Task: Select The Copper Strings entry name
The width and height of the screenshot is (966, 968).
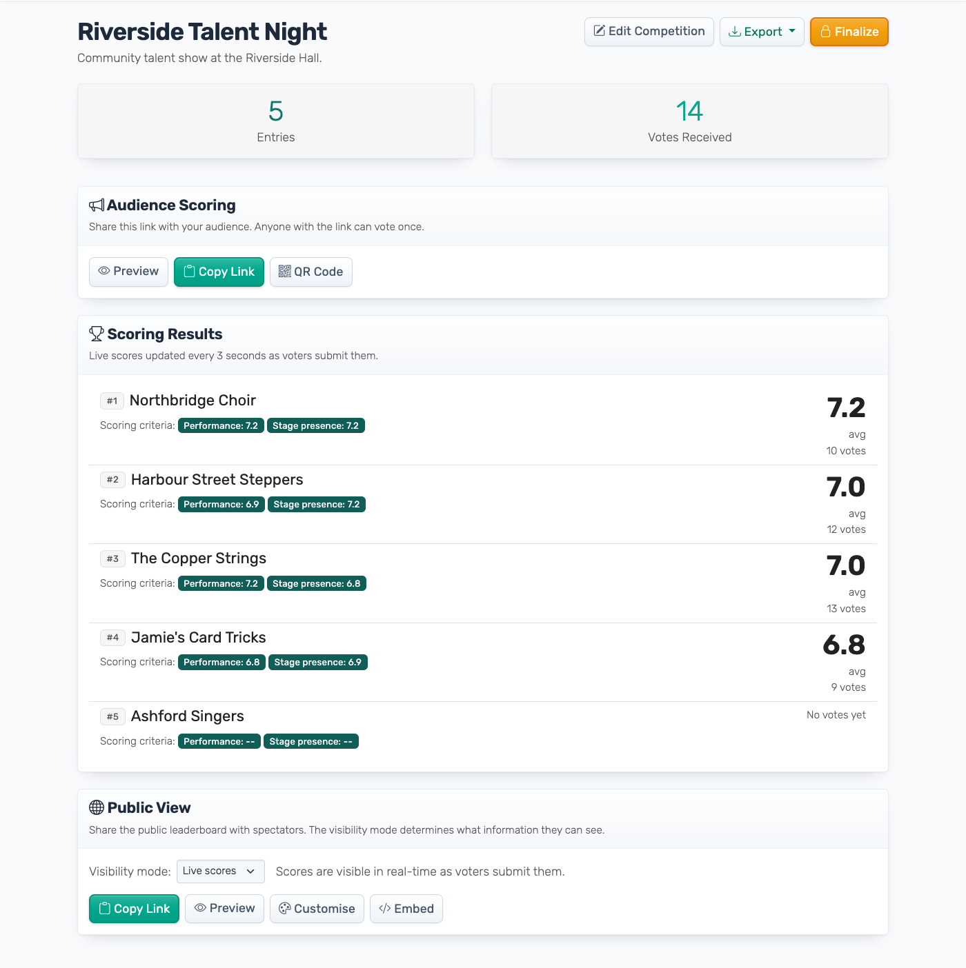Action: (199, 558)
